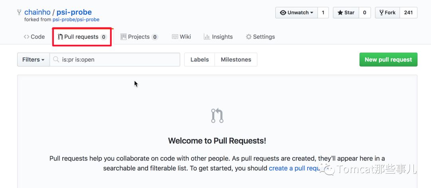Open the Milestones list
The image size is (431, 188).
click(236, 60)
